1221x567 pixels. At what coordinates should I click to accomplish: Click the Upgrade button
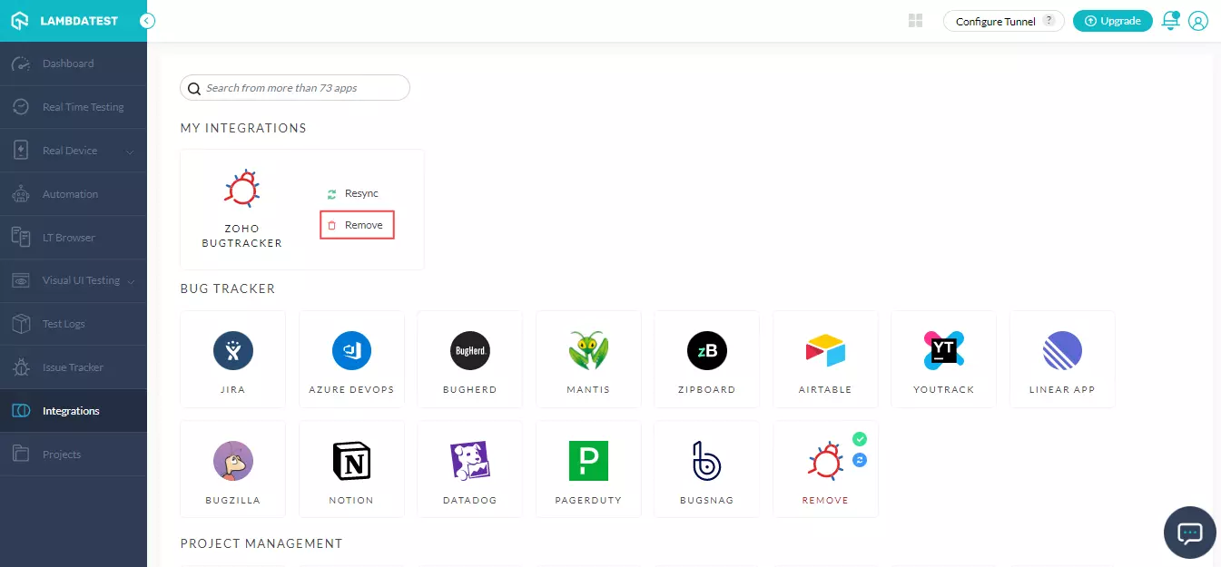click(1112, 21)
